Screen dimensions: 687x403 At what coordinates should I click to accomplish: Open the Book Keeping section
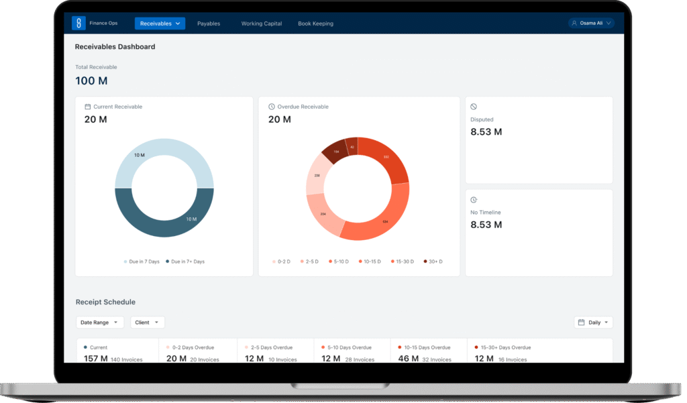tap(315, 23)
